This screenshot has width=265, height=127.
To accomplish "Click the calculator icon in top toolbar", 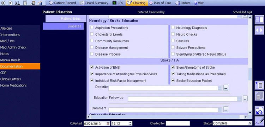I will point(25,3).
